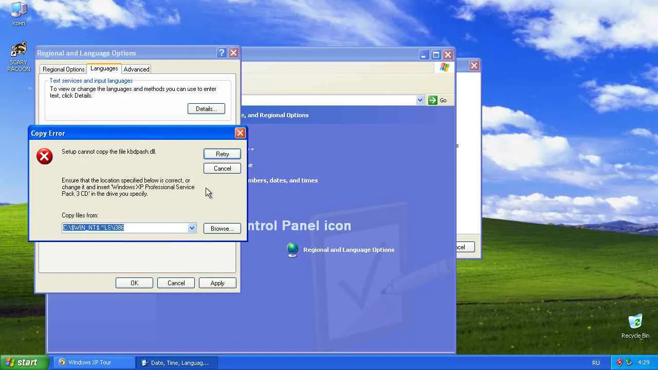Viewport: 658px width, 370px height.
Task: Minimize the Control Panel window
Action: tap(424, 54)
